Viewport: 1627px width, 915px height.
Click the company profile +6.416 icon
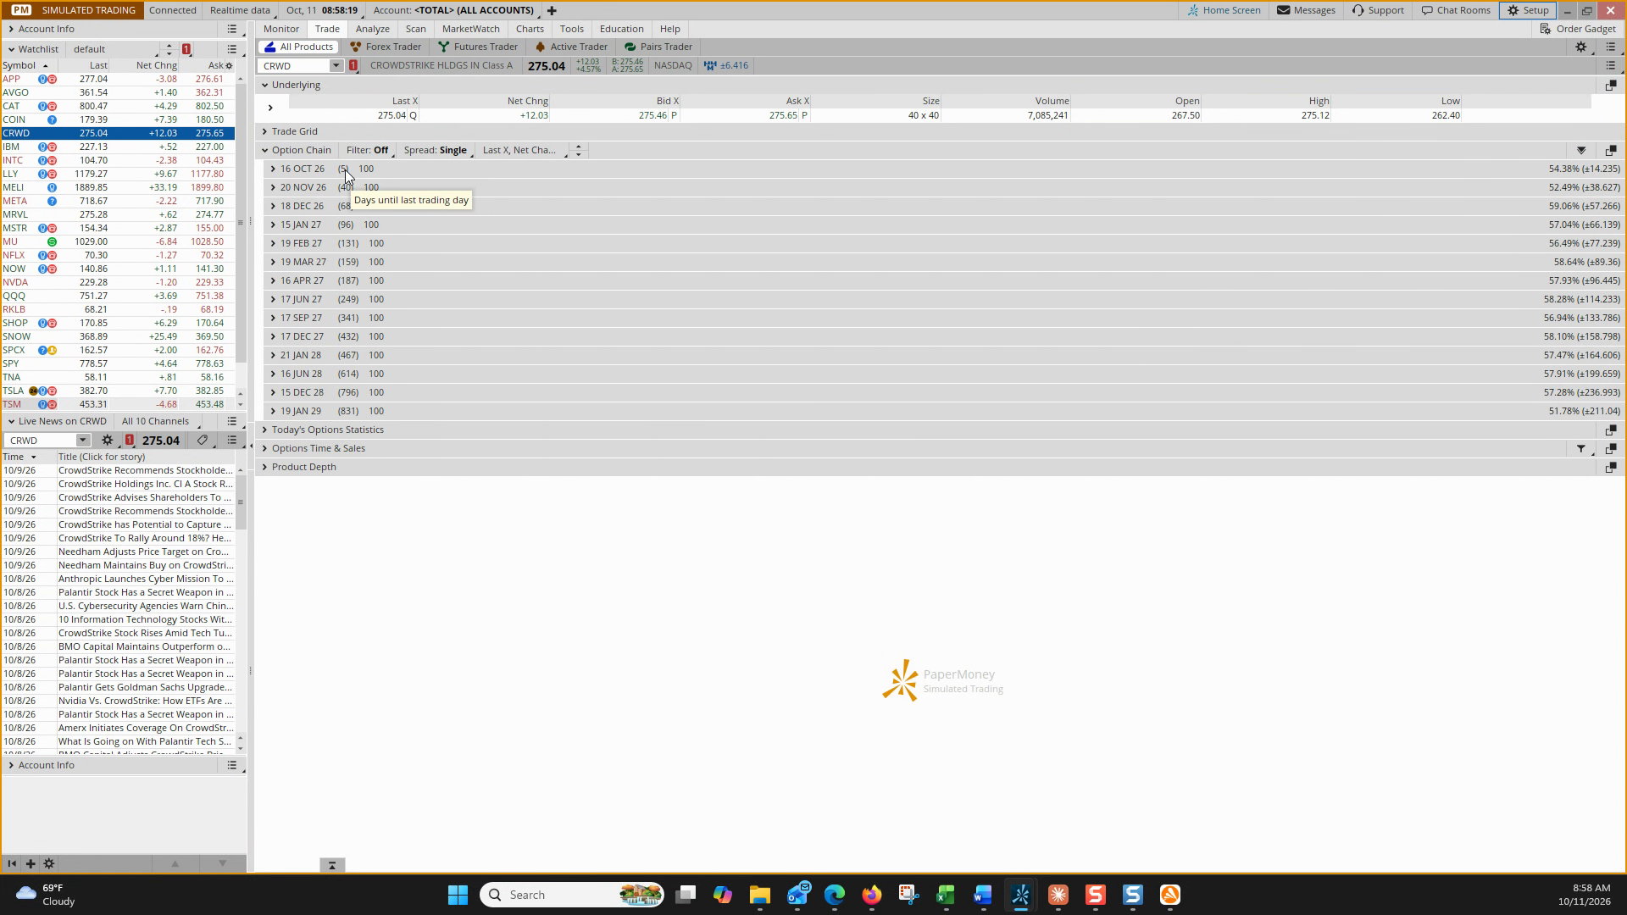click(727, 66)
